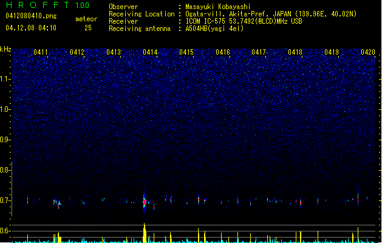The height and width of the screenshot is (243, 382).
Task: Click the 0420 time marker
Action: 368,52
